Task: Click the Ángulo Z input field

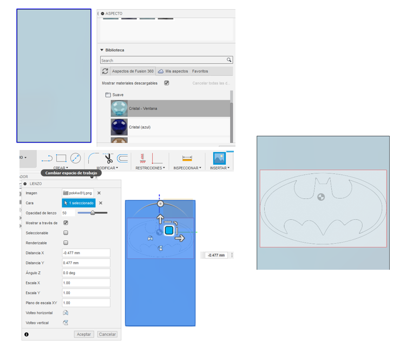Action: point(86,273)
